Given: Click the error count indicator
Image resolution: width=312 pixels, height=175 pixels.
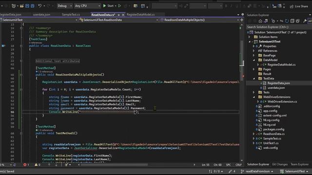Looking at the screenshot, I should coord(26,165).
